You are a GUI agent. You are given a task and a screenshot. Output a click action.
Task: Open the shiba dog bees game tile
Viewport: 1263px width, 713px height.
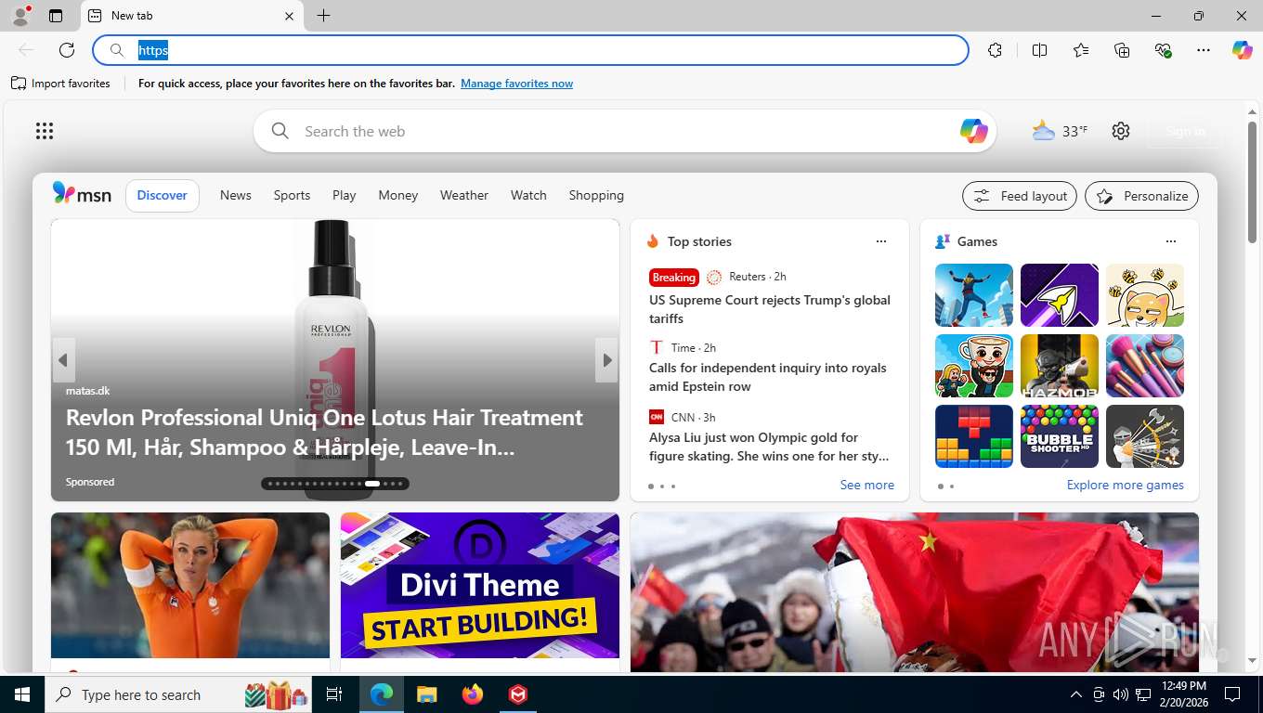(x=1145, y=295)
